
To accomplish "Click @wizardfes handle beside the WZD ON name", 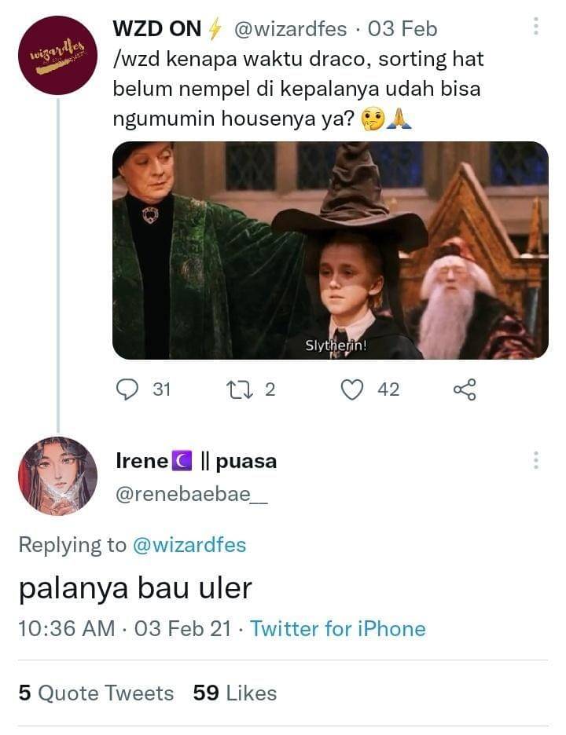I will [x=290, y=29].
